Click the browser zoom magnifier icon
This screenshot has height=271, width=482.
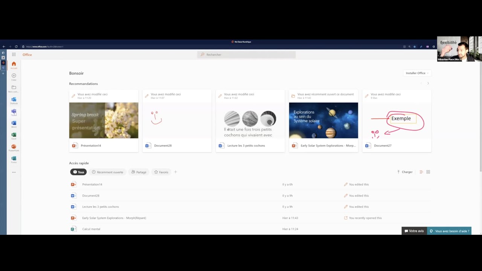[409, 47]
